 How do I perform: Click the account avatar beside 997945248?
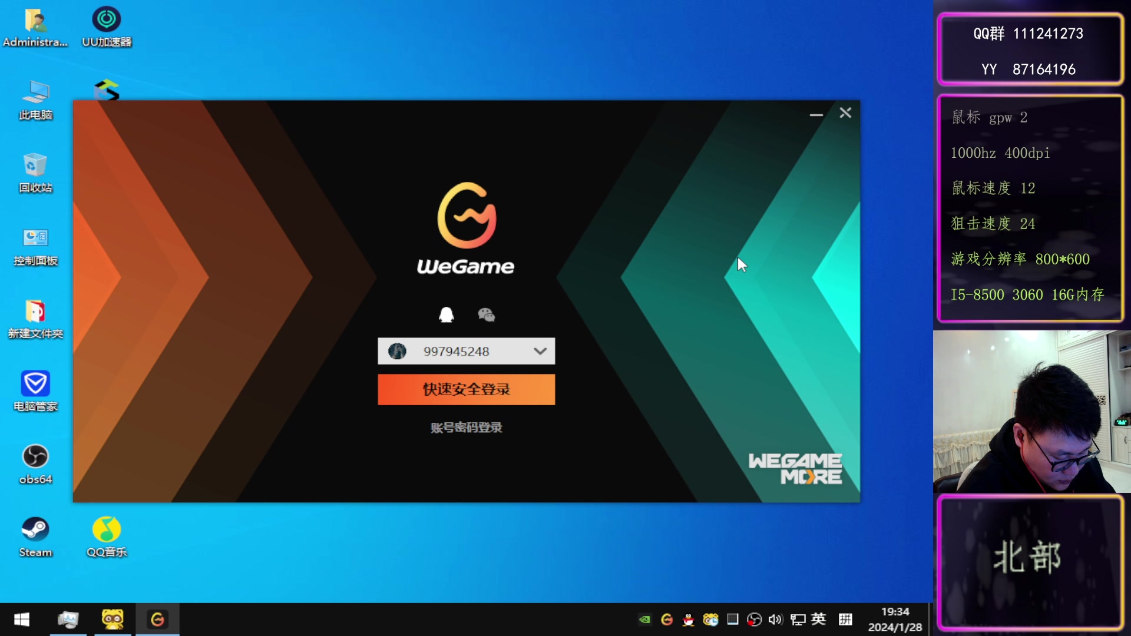tap(398, 352)
